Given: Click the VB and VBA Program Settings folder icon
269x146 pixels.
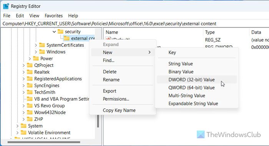Looking at the screenshot, I should click(30, 99).
